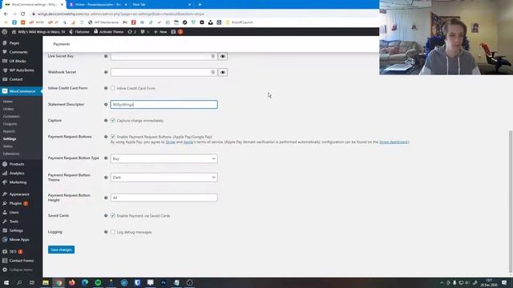Open the Payment Request Button Theme dropdown
This screenshot has height=288, width=513.
(164, 178)
